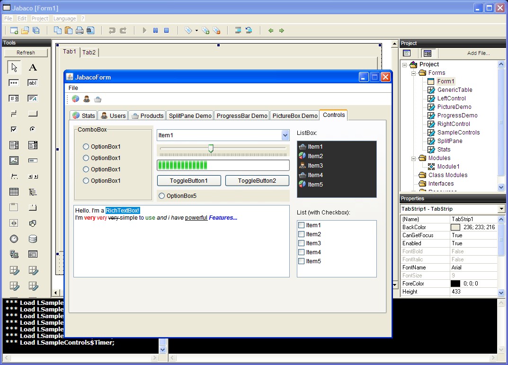This screenshot has height=365, width=508.
Task: Select the pointer arrow tool in Tools
Action: tap(14, 67)
